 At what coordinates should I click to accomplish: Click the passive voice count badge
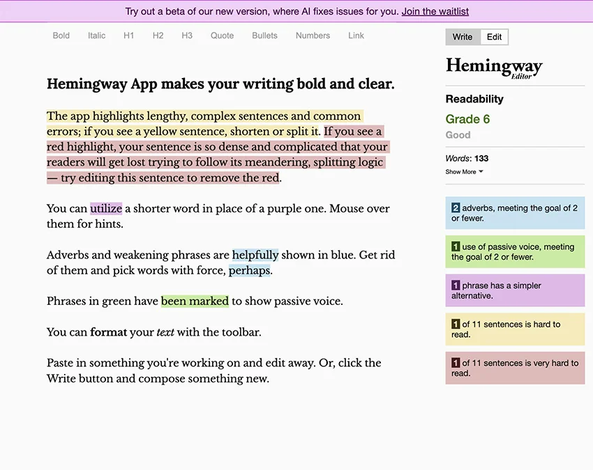click(456, 247)
